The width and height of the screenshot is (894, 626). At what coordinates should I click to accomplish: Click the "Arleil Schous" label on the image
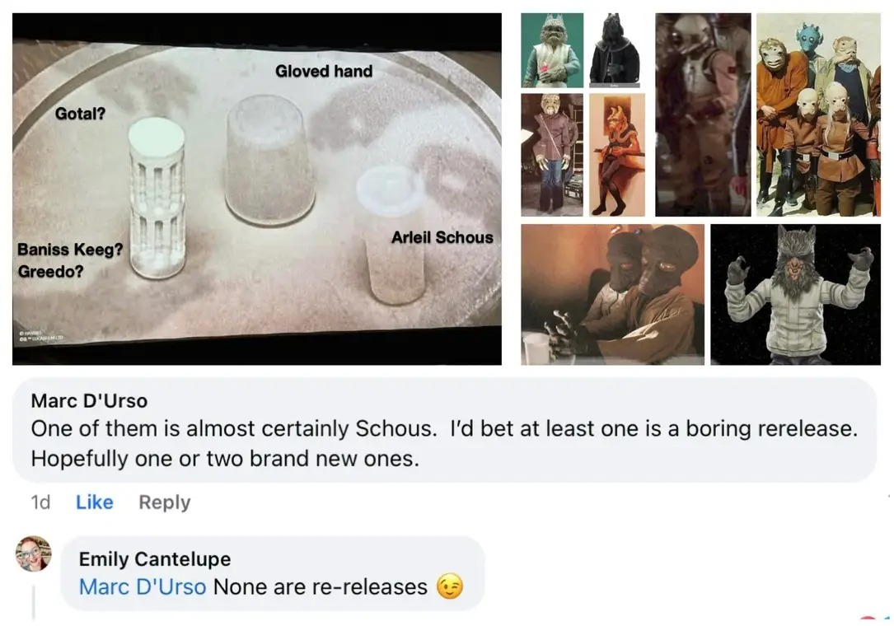click(442, 238)
